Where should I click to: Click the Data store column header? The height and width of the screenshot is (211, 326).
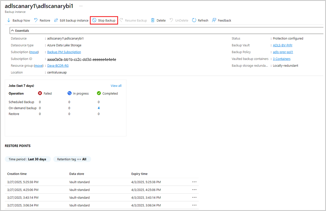[77, 174]
